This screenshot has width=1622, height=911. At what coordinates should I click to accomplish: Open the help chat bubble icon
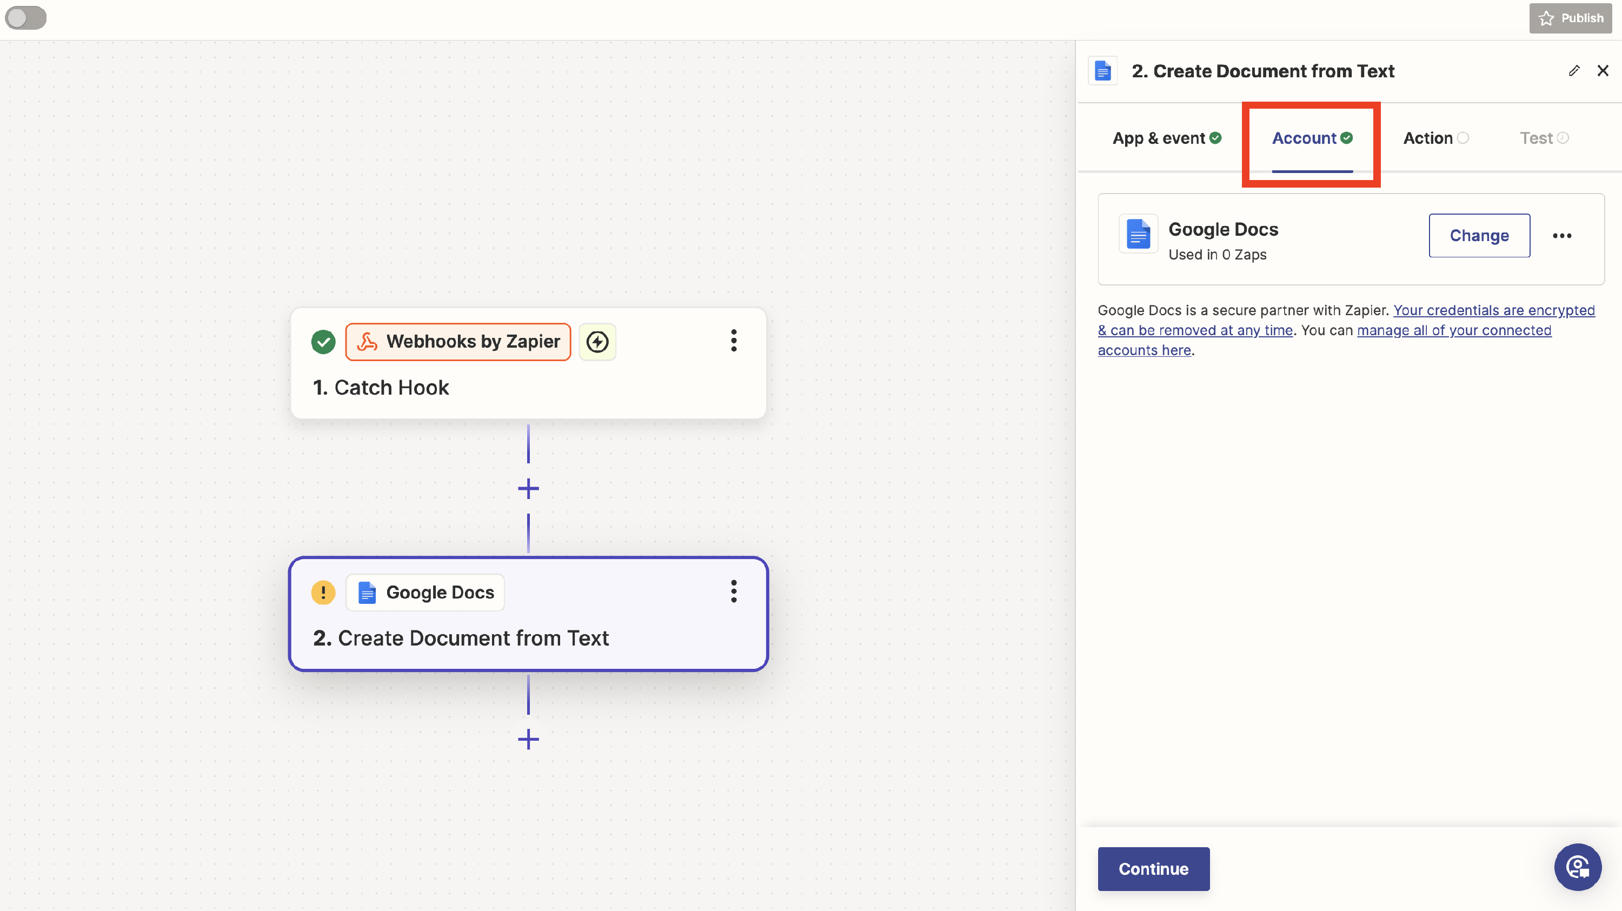click(x=1577, y=867)
